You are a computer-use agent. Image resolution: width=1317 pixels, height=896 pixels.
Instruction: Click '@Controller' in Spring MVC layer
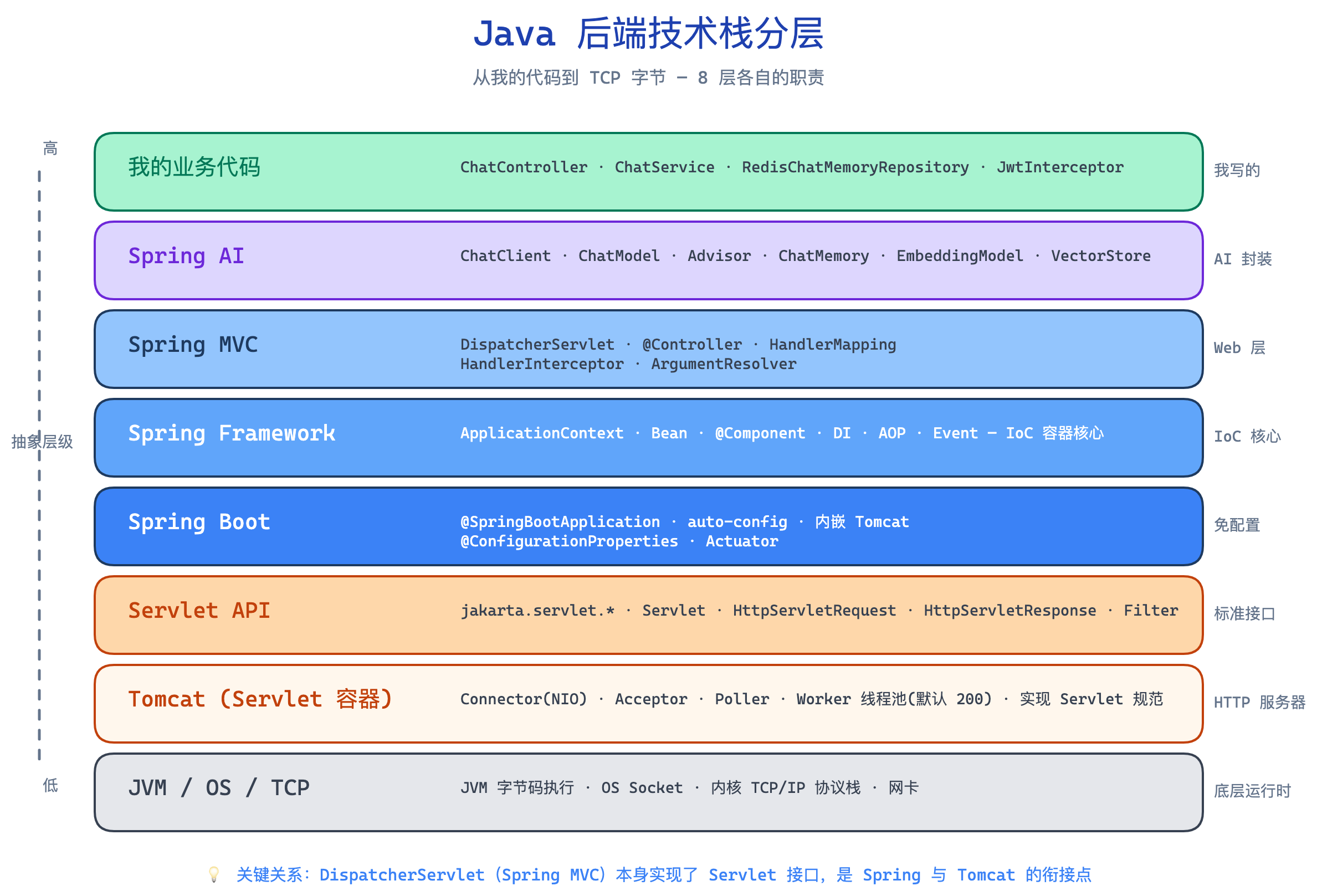(x=692, y=345)
